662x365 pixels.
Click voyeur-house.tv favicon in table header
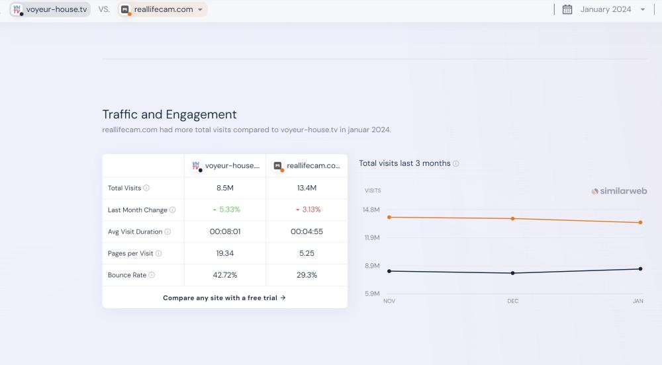coord(196,166)
